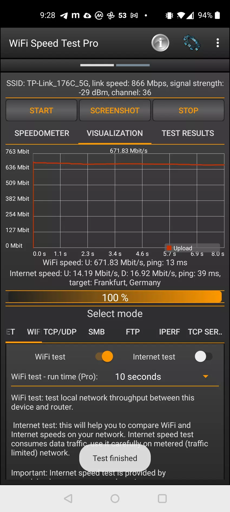The width and height of the screenshot is (230, 512).
Task: Tap the Gmail notification icon in status bar
Action: pos(134,15)
